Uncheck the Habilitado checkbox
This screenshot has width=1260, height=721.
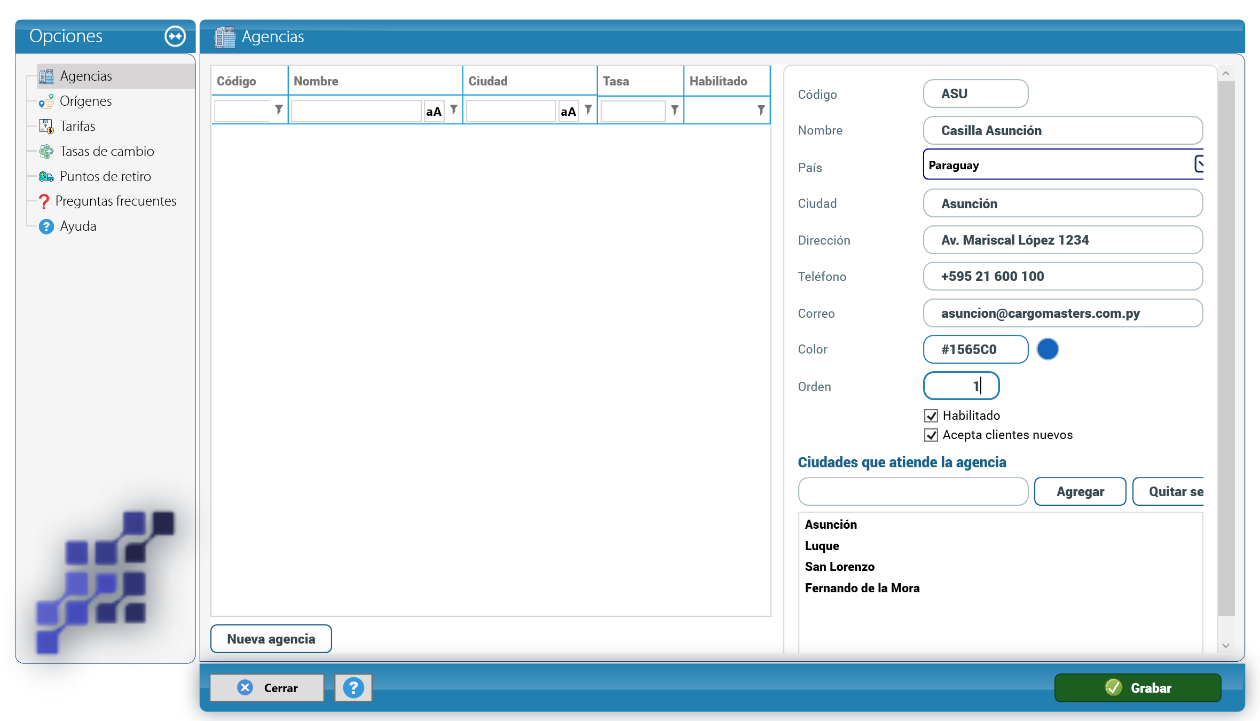(x=931, y=416)
